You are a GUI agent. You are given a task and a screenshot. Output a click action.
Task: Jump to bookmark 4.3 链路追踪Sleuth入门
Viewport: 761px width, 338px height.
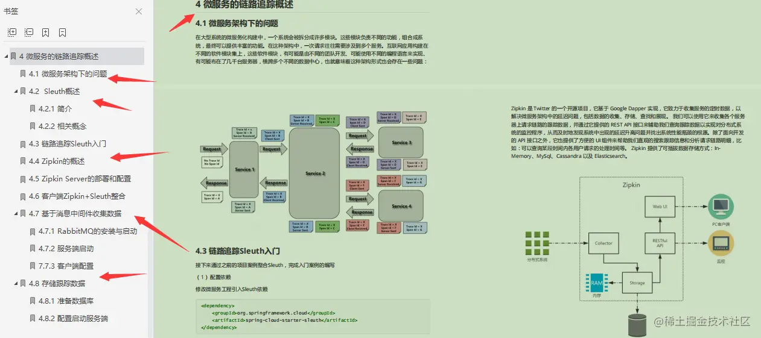[x=68, y=144]
